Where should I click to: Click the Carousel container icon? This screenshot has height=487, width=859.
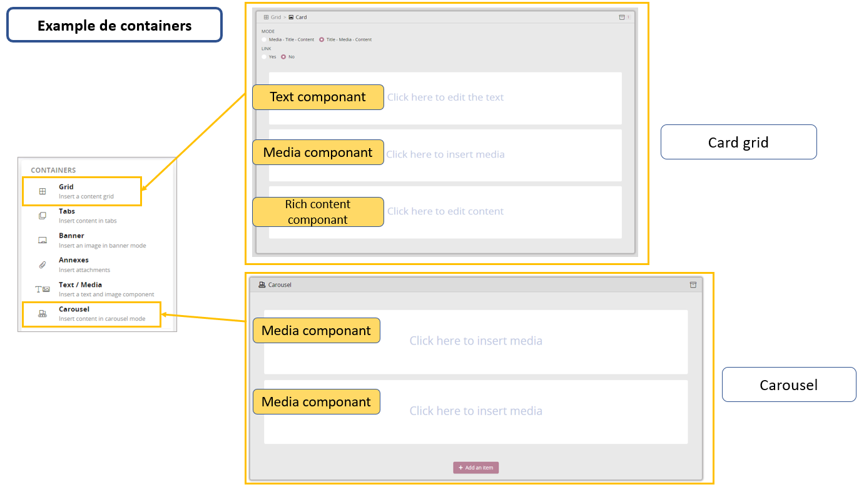point(42,313)
